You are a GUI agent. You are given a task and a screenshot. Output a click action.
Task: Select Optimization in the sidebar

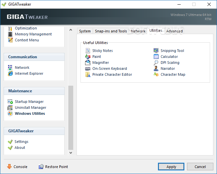26,28
